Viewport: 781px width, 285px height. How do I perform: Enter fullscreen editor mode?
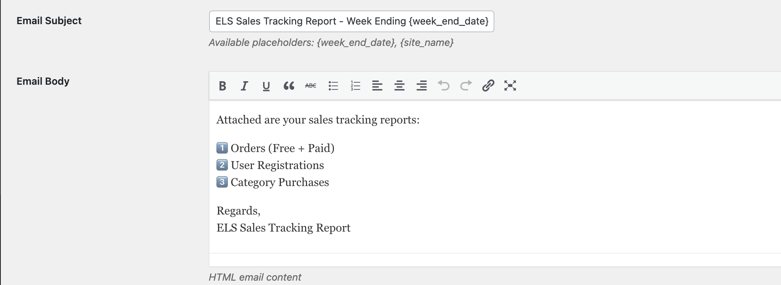tap(510, 85)
